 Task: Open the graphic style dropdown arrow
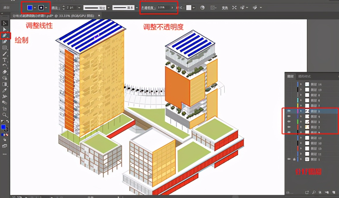[194, 8]
